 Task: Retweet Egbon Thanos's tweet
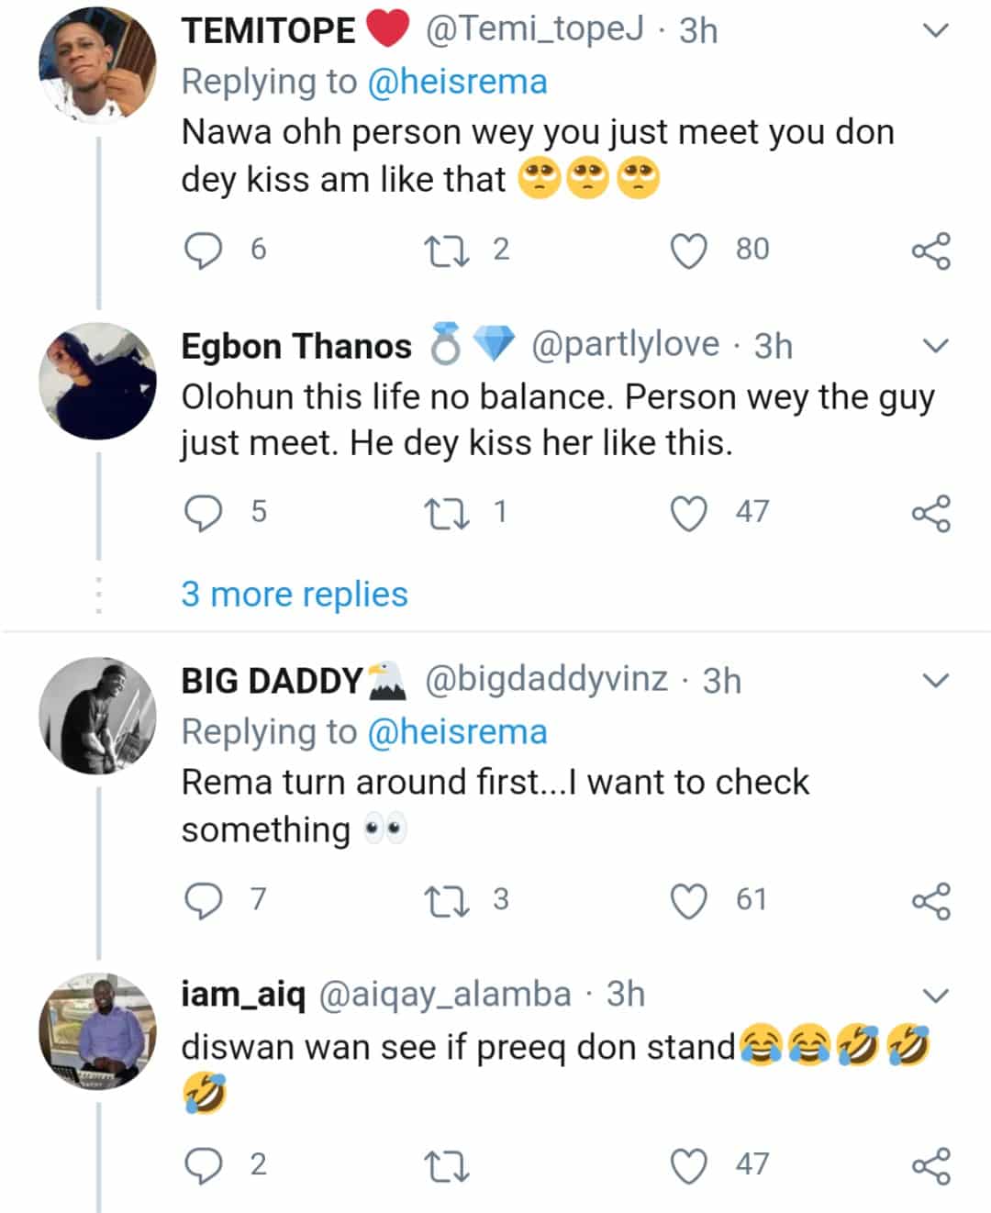point(446,513)
